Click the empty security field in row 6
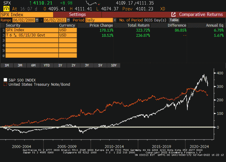The width and height of the screenshot is (226, 162). 32,56
